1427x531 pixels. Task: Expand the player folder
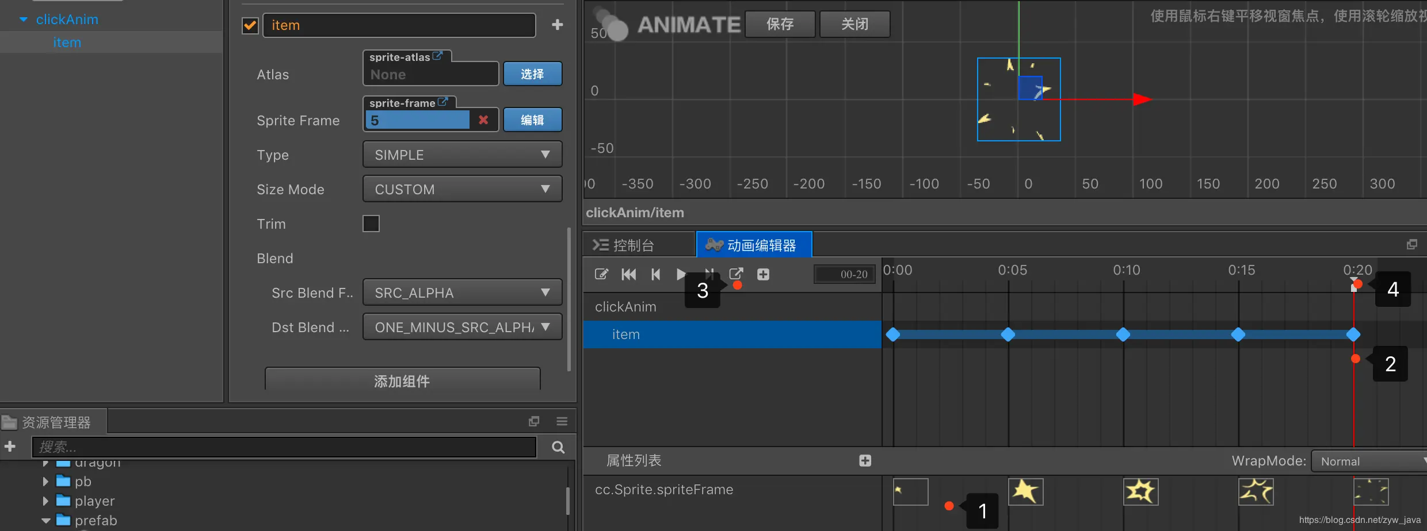click(x=45, y=501)
